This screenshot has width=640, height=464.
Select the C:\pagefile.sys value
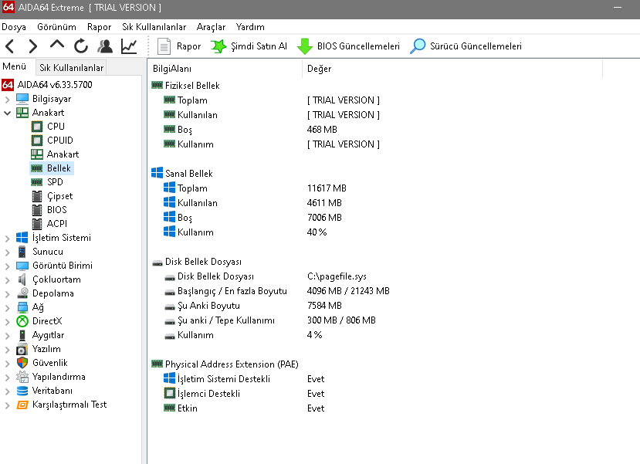coord(337,276)
